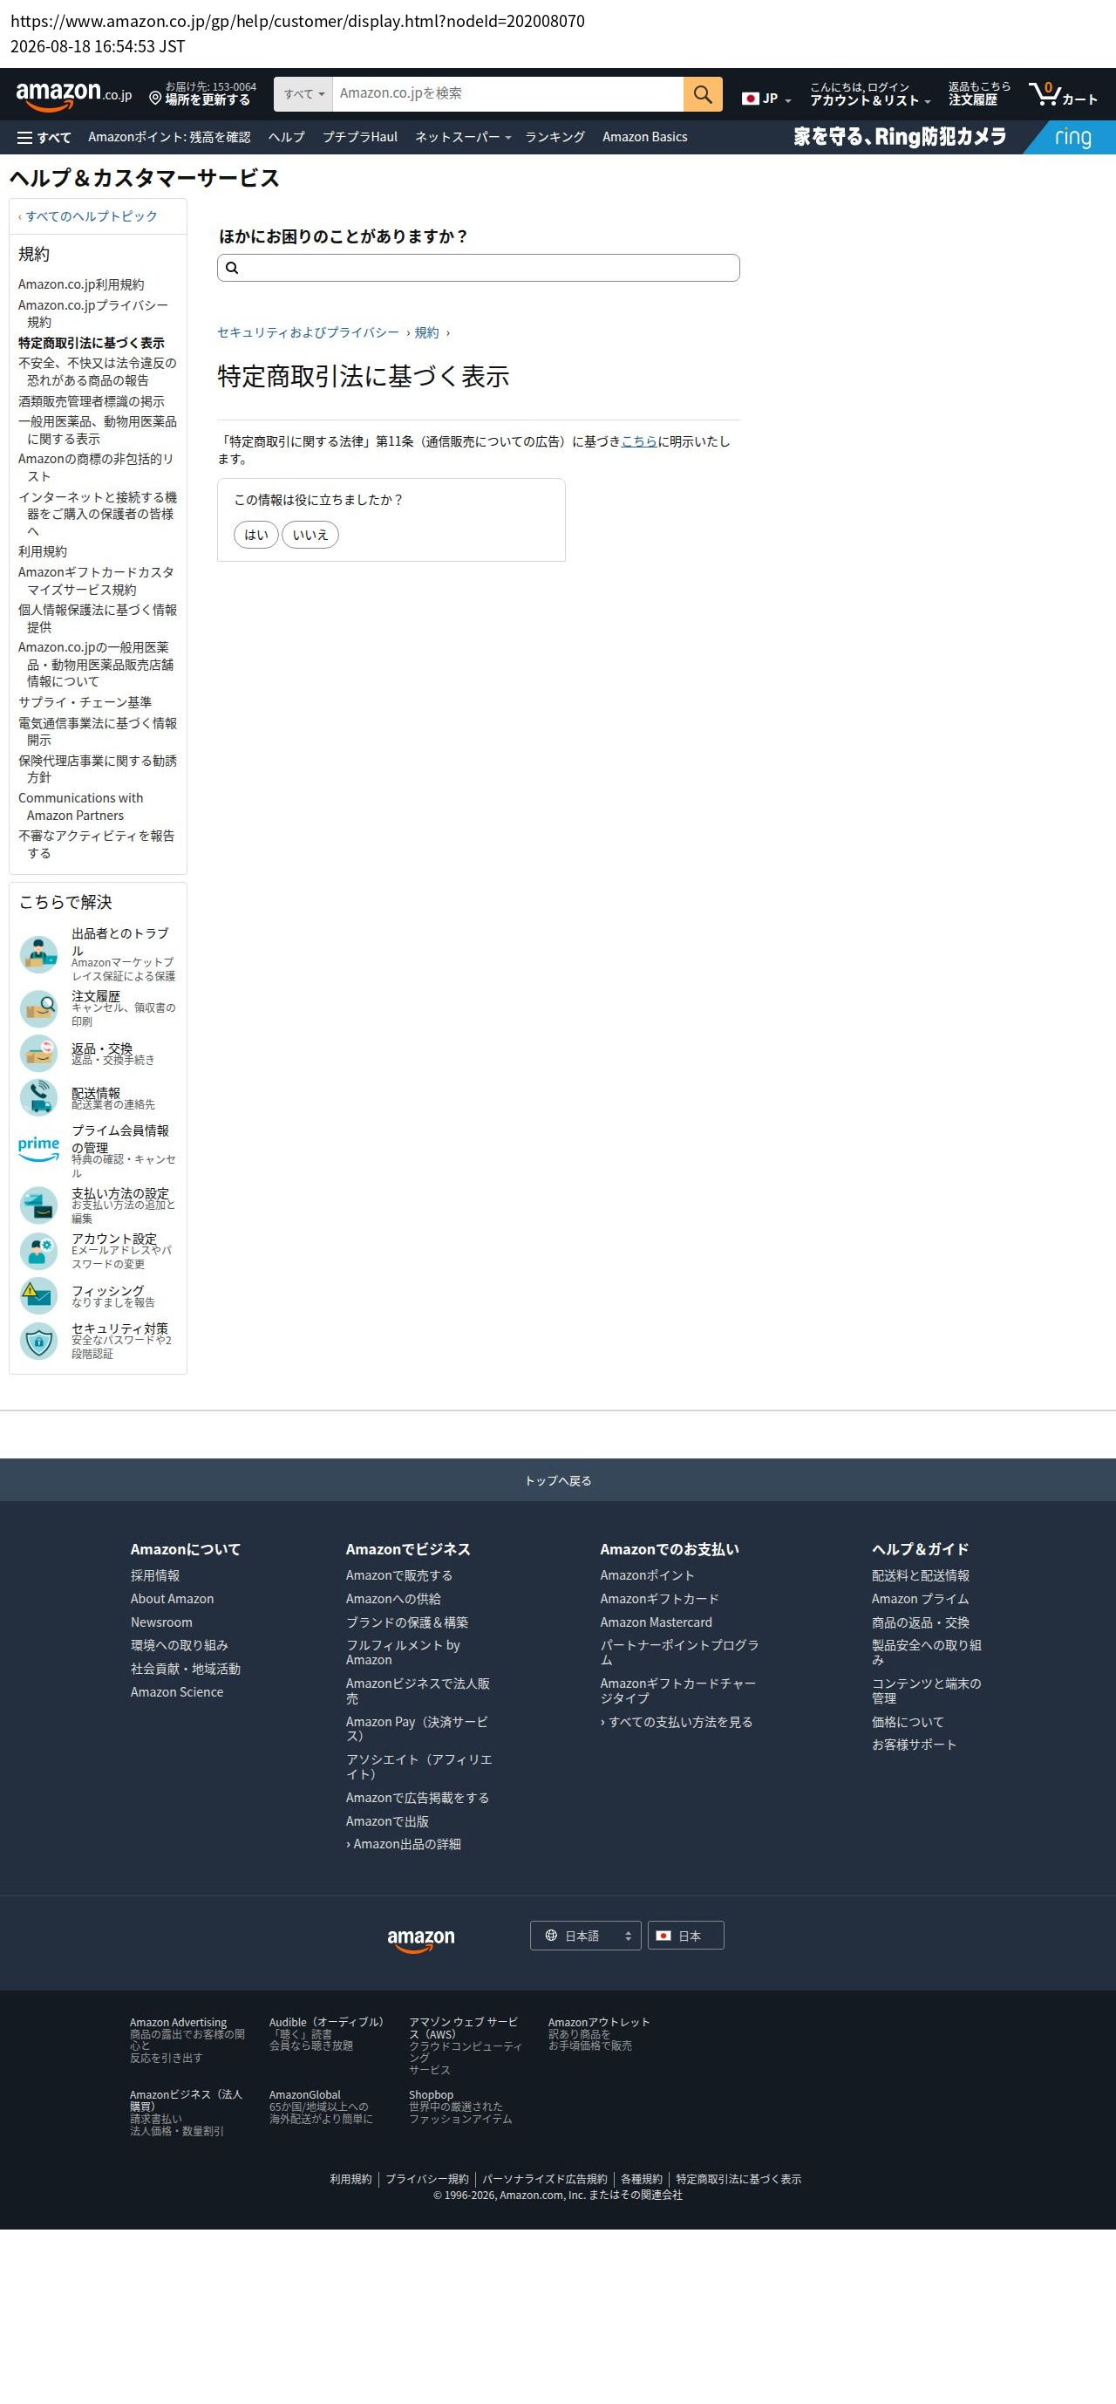This screenshot has height=2404, width=1116.
Task: Click 採用情報 in footer
Action: tap(155, 1575)
